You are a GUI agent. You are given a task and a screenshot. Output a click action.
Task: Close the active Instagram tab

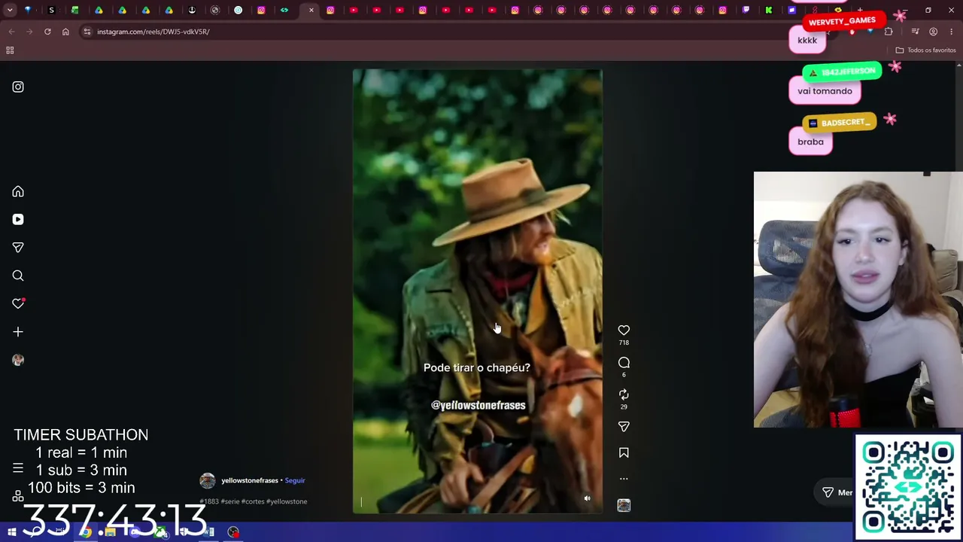tap(311, 11)
